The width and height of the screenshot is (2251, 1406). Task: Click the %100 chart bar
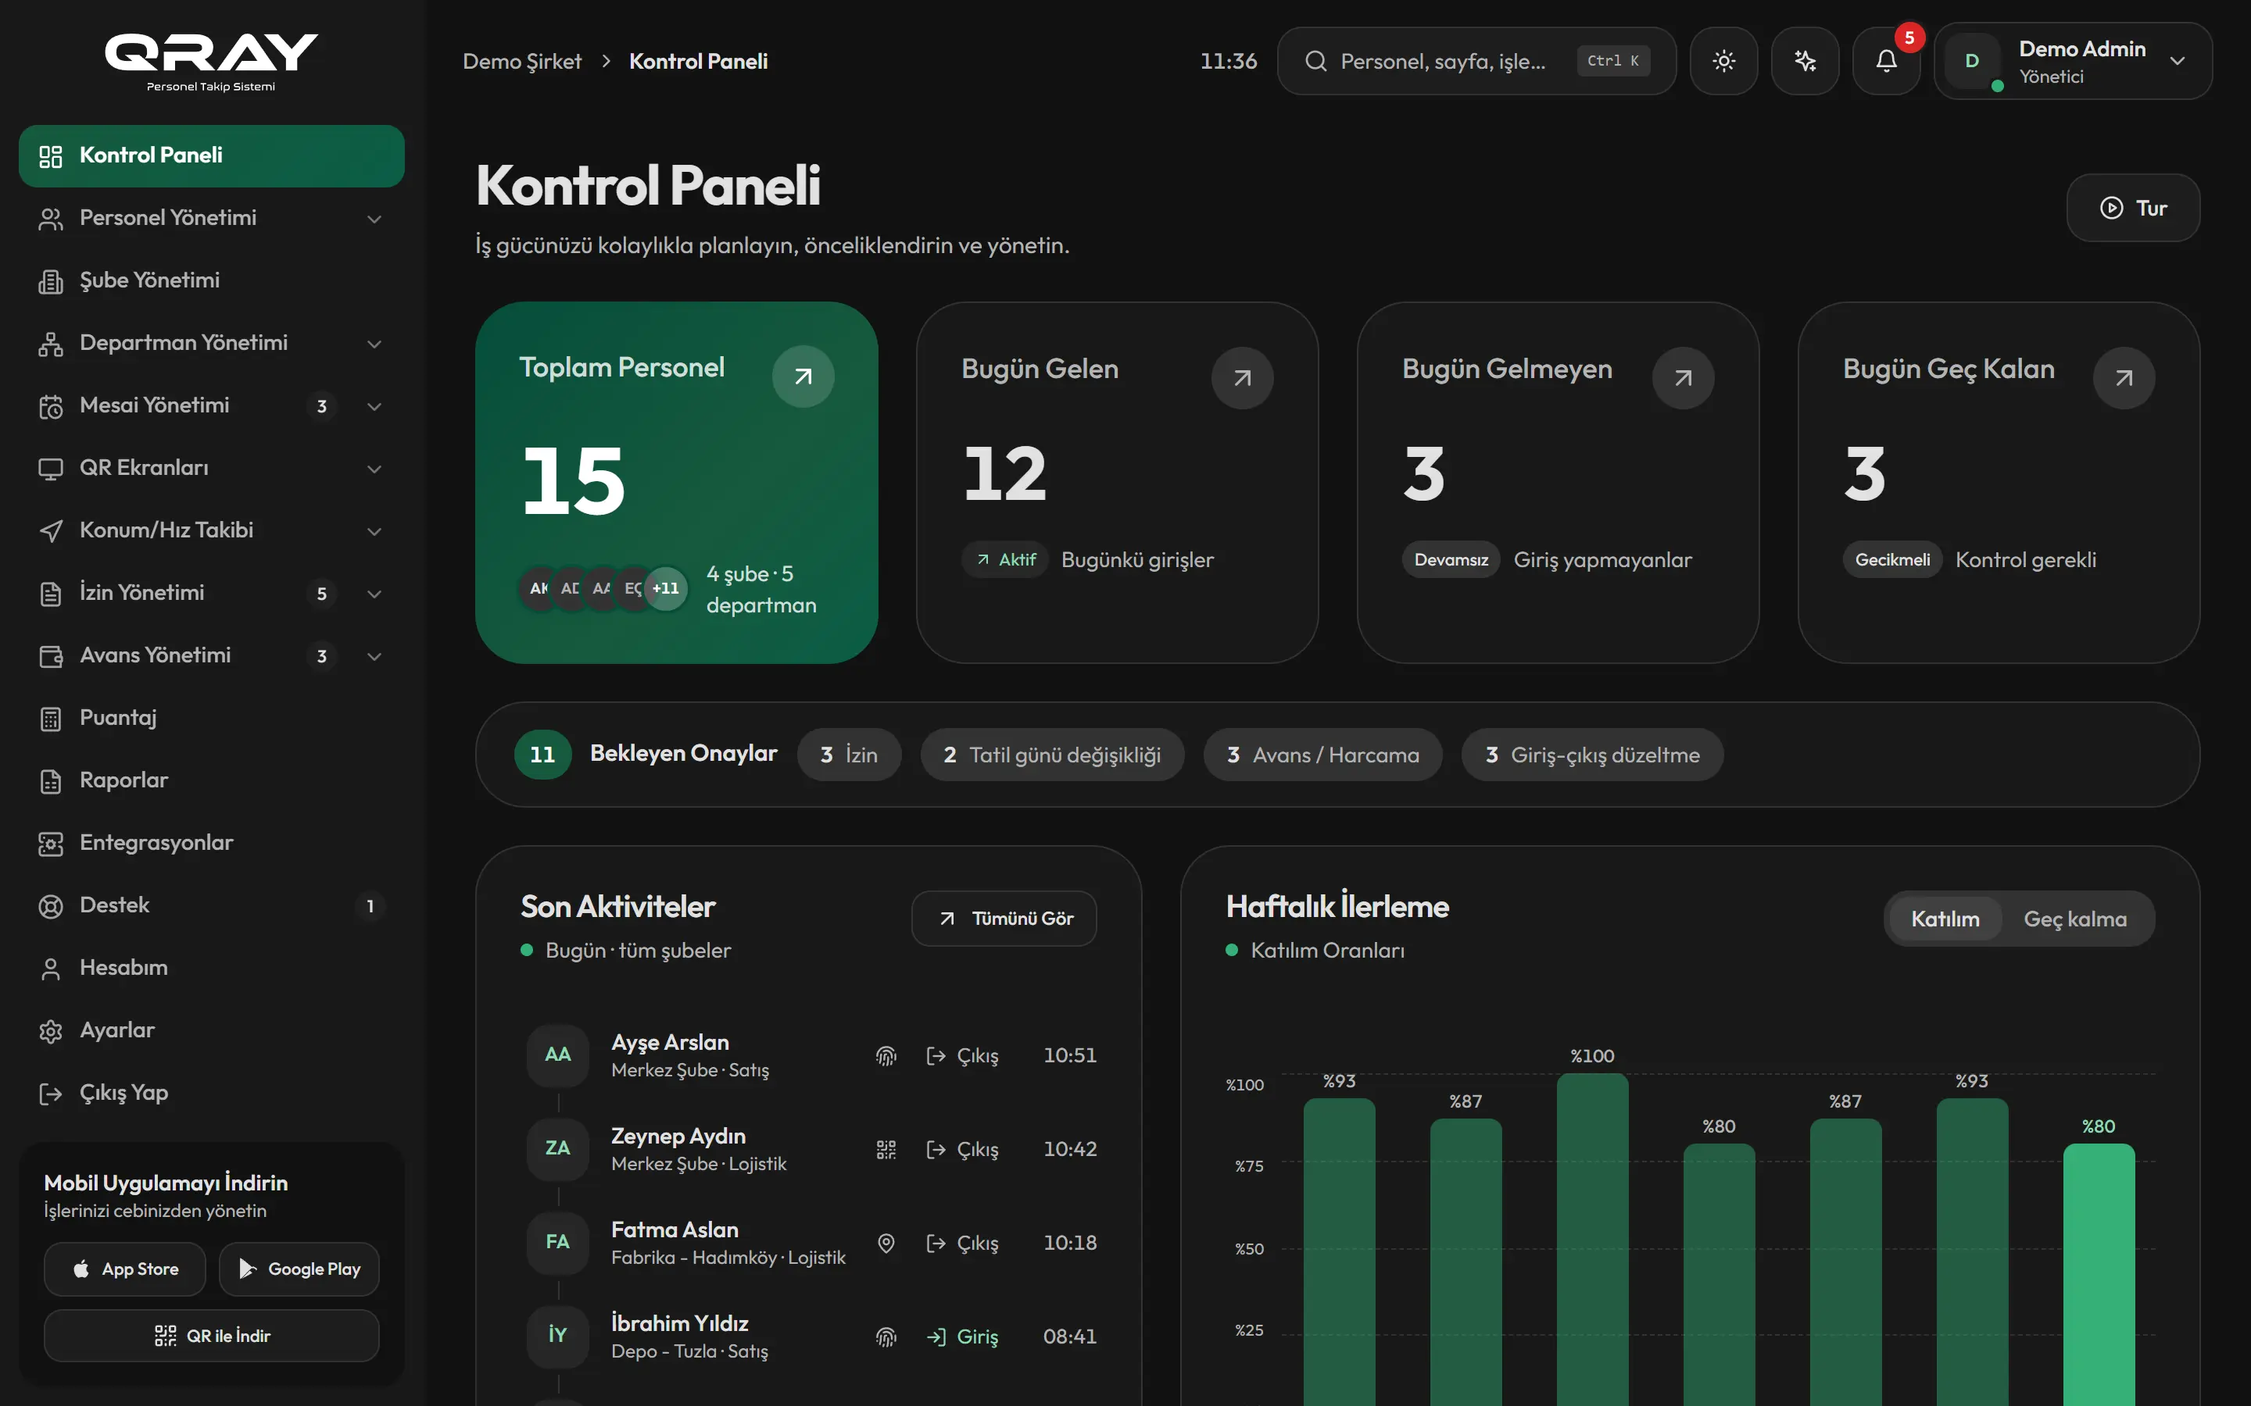point(1592,1239)
